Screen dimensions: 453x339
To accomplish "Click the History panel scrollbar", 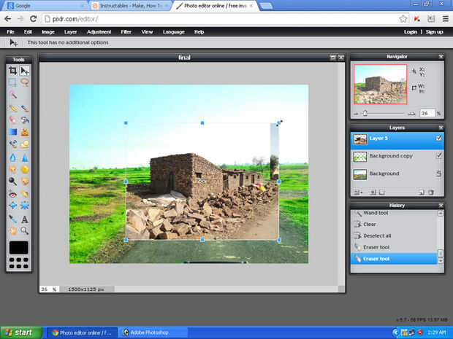I will pos(441,237).
